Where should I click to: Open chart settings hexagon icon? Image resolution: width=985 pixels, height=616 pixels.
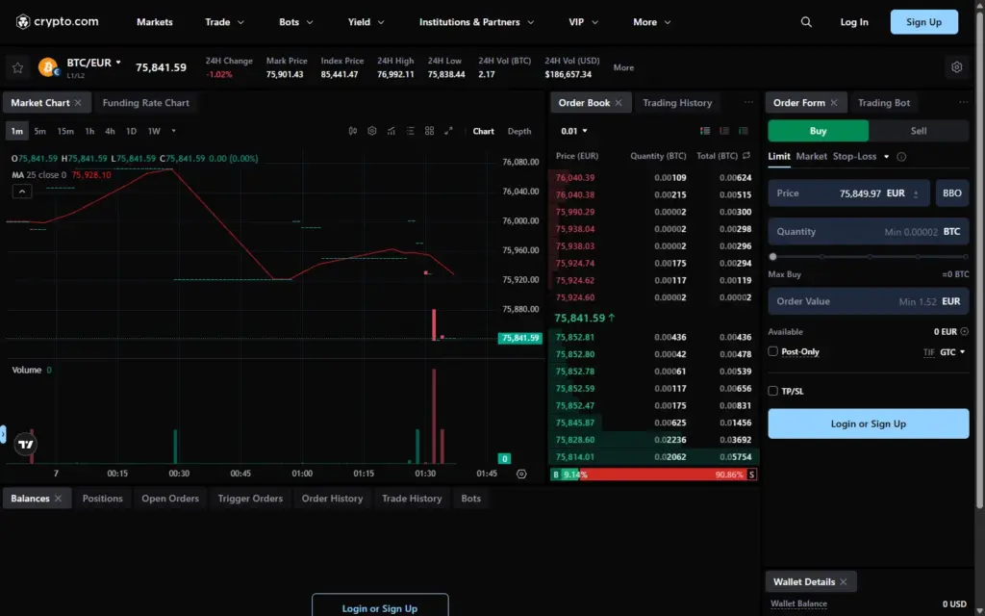pyautogui.click(x=372, y=131)
